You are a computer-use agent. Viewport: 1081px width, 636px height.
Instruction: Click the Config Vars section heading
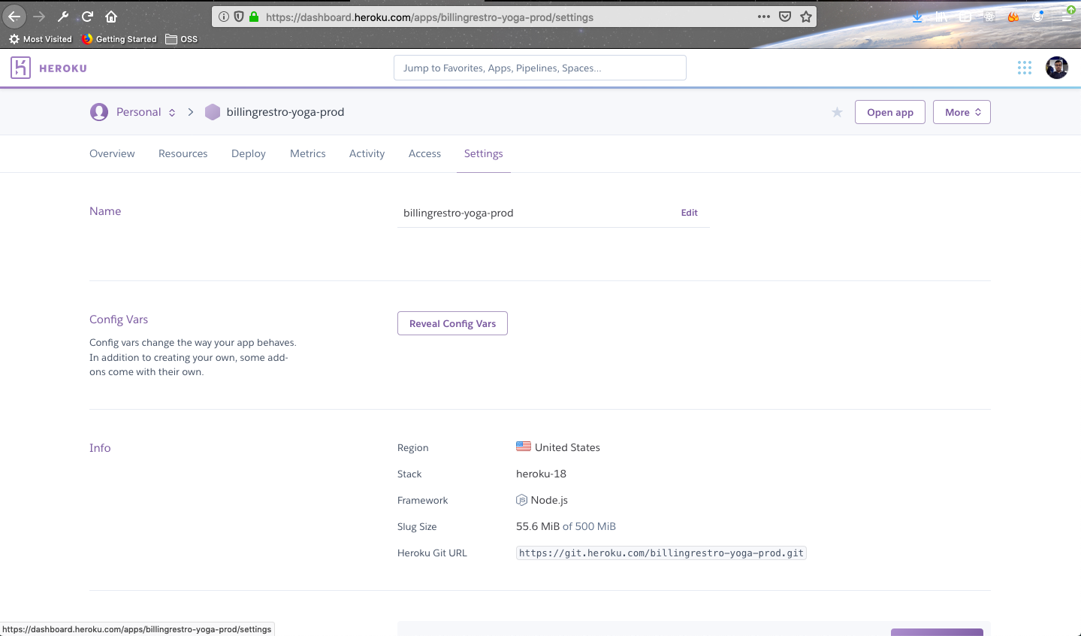[119, 320]
